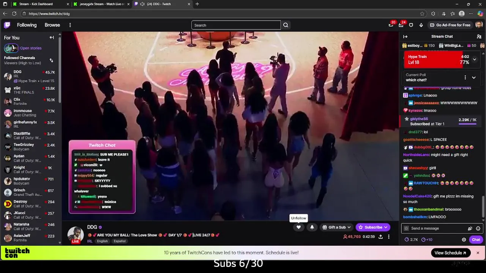
Task: Toggle the notification bell for DDG
Action: [312, 227]
